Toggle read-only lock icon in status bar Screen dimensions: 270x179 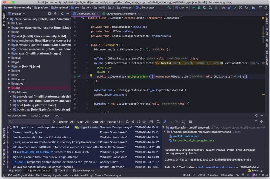click(x=238, y=175)
